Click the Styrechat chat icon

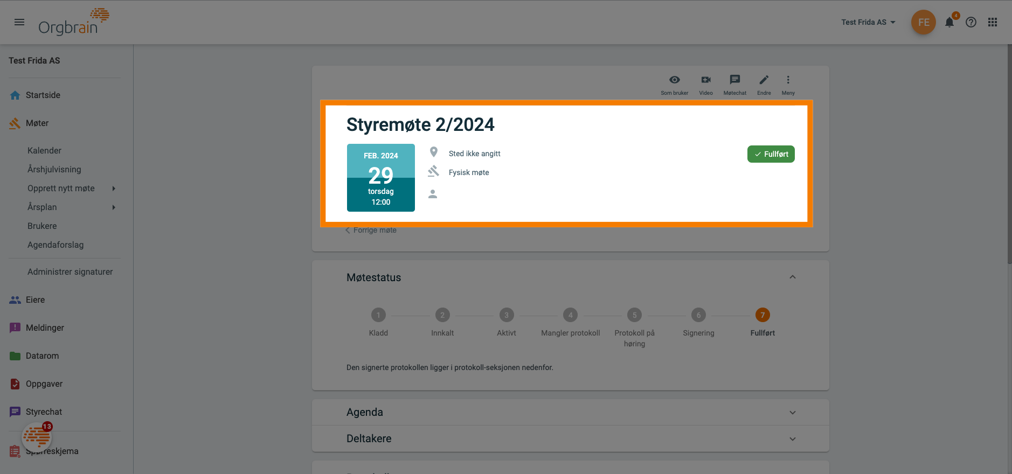tap(15, 412)
